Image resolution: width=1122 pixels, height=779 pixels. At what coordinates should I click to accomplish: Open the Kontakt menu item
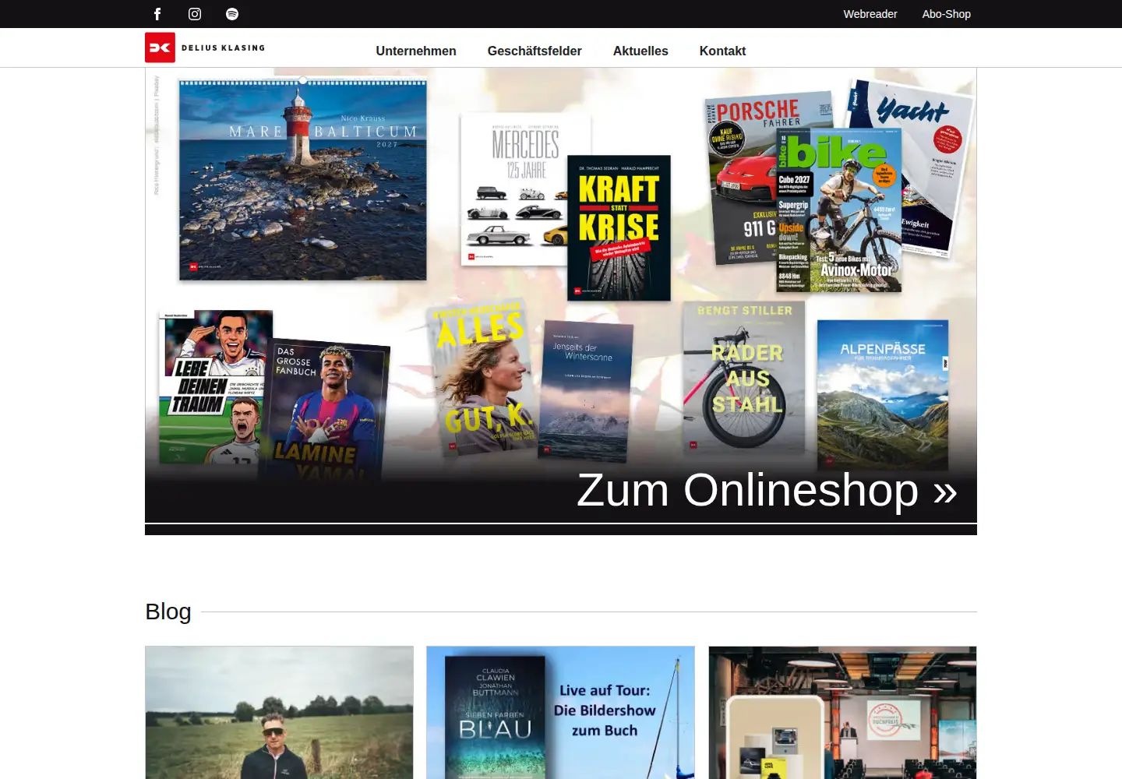click(722, 51)
